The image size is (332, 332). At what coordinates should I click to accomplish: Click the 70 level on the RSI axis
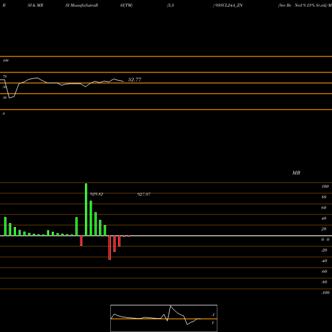5,76
